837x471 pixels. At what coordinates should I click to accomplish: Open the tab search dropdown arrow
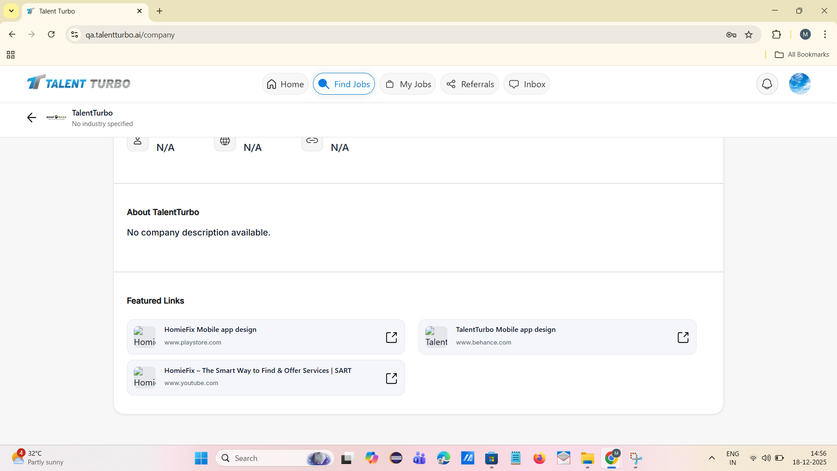click(11, 11)
